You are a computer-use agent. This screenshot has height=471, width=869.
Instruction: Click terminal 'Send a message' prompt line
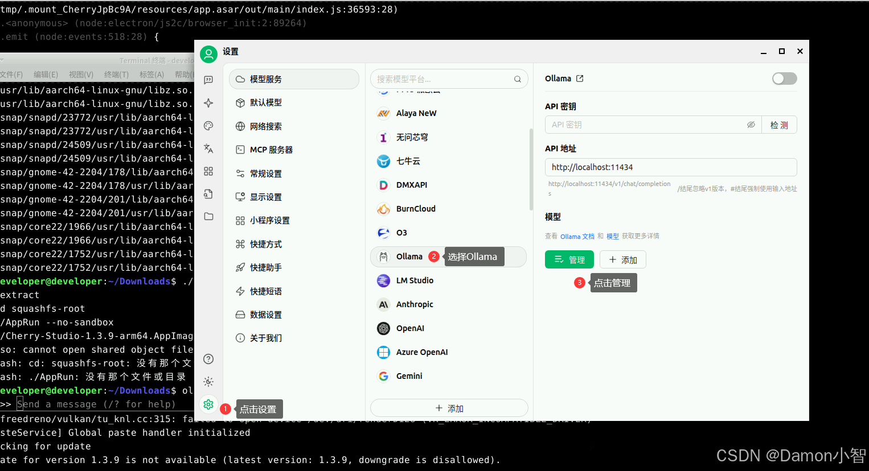click(x=96, y=404)
